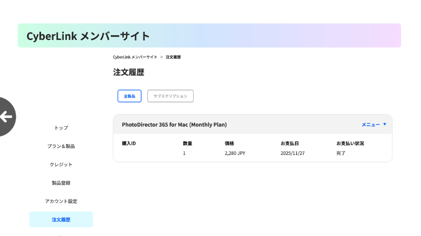The image size is (421, 236).
Task: Switch to the サブスクリプション tab
Action: pos(170,96)
